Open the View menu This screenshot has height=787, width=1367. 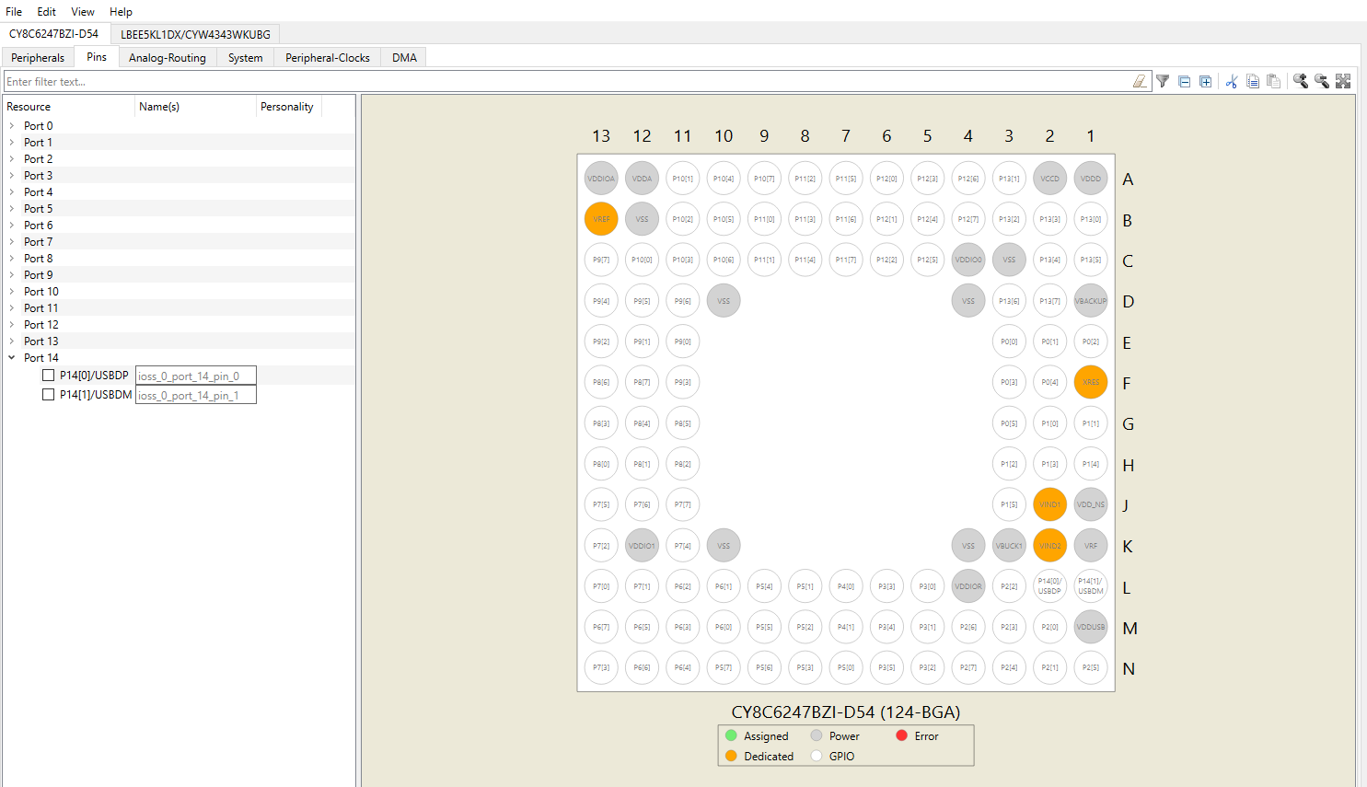click(x=83, y=12)
